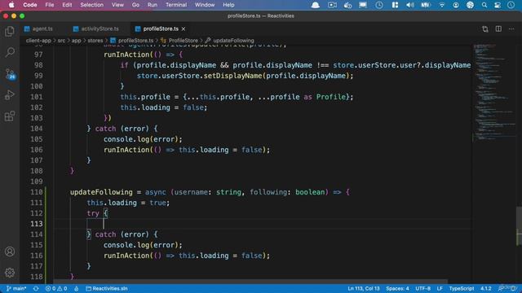
Task: Open the Edit menu
Action: (x=67, y=5)
